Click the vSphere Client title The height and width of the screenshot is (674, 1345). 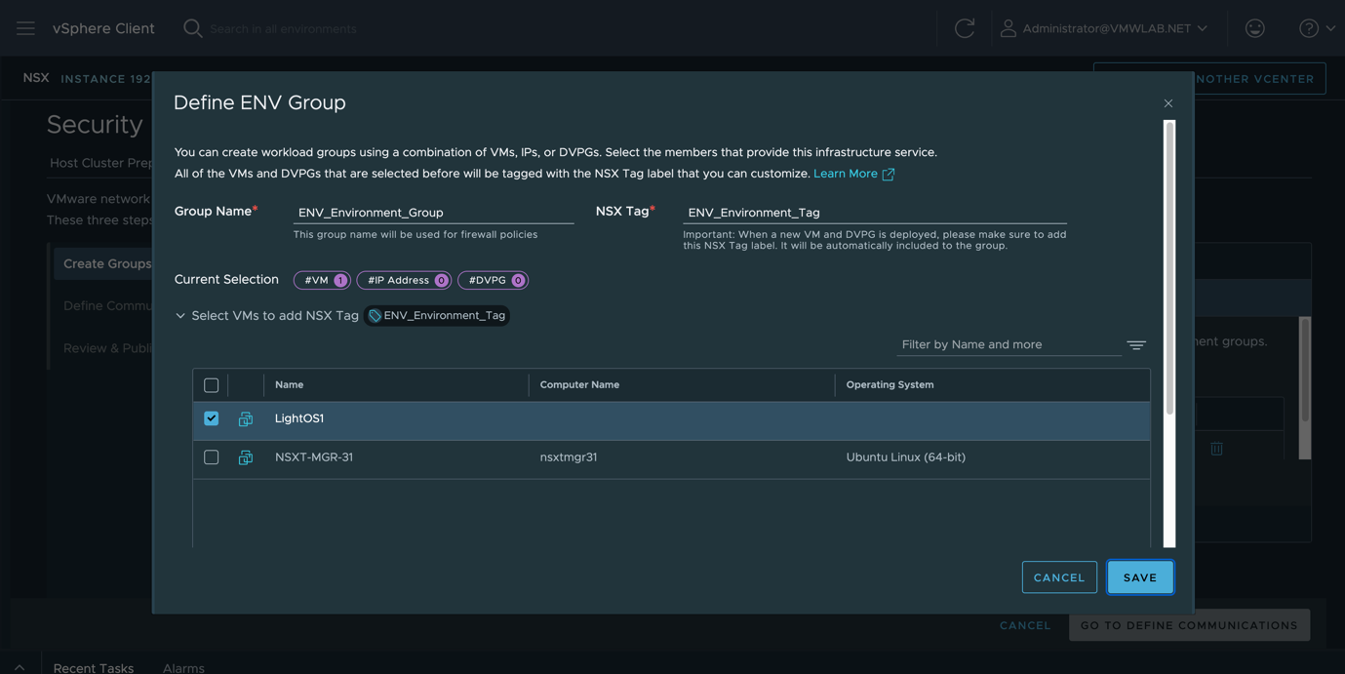103,28
